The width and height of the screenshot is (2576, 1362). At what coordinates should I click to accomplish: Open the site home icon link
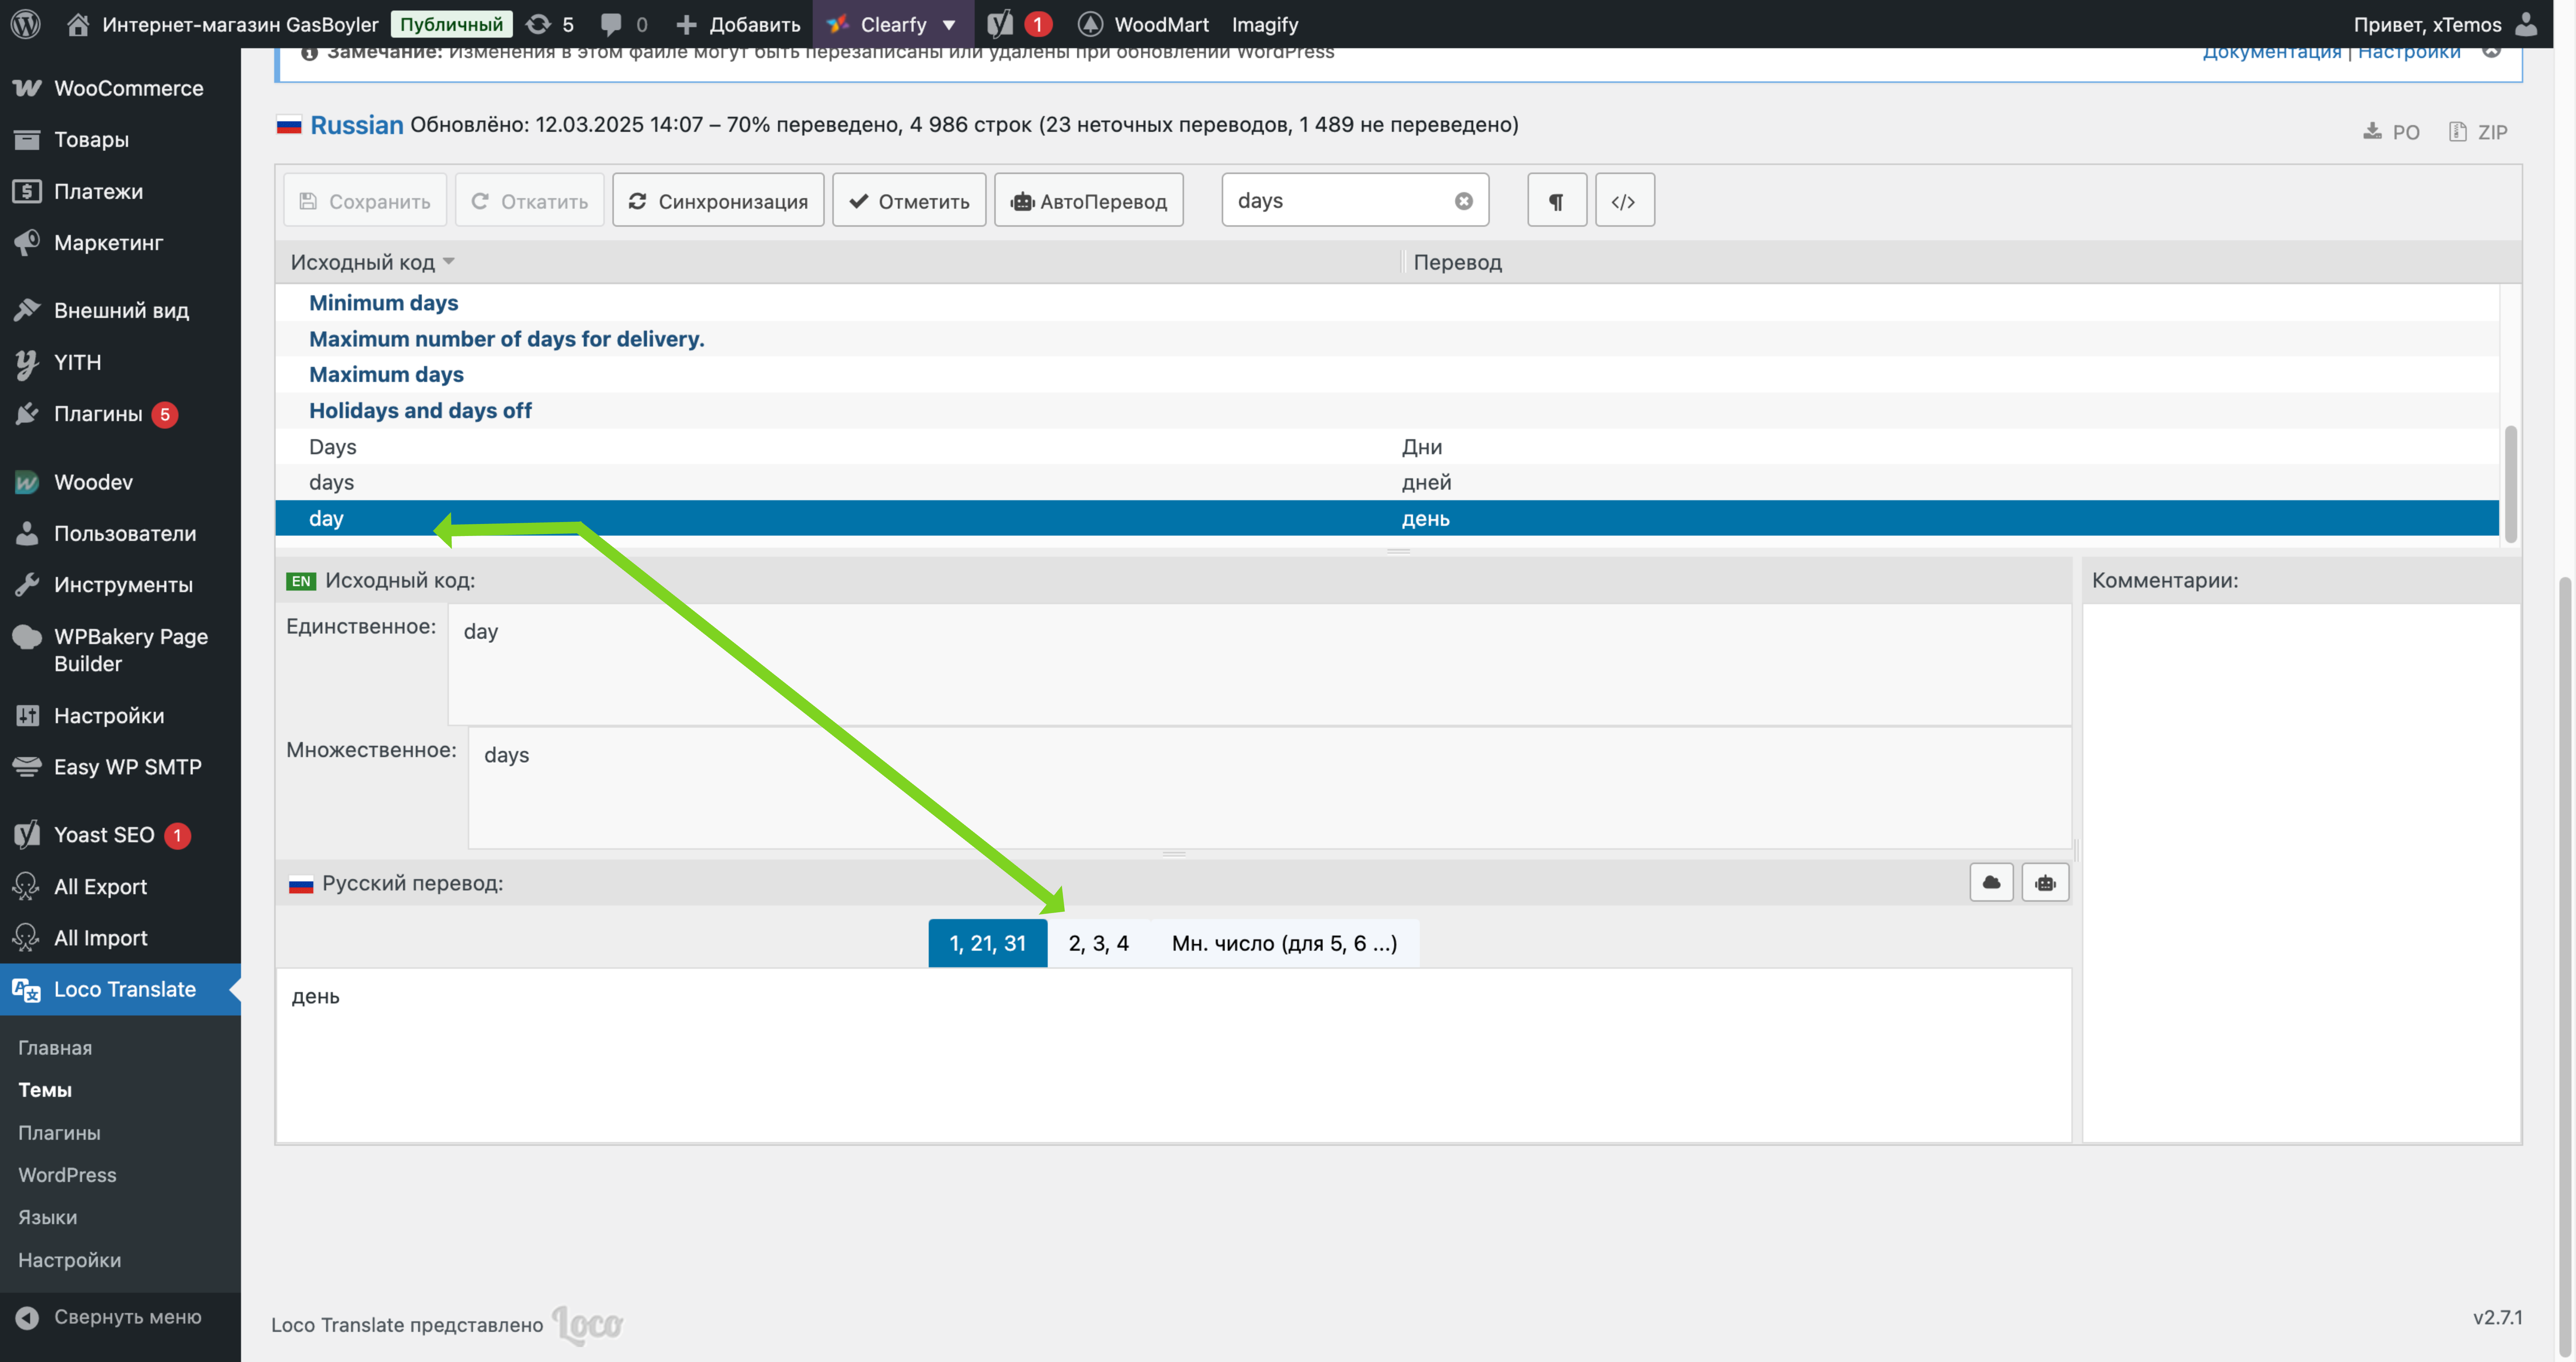point(78,24)
